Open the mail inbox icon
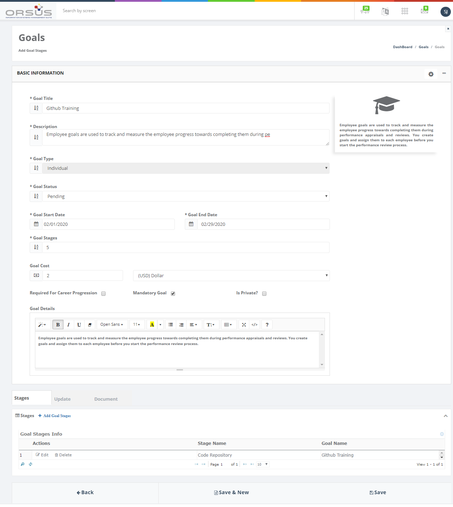This screenshot has width=453, height=507. coord(424,11)
